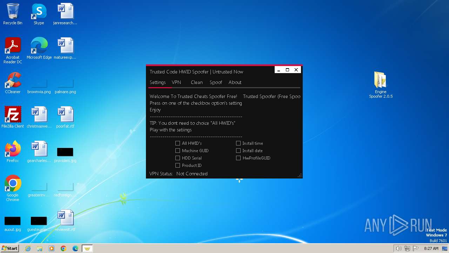
Task: Open the Start menu
Action: (x=9, y=248)
